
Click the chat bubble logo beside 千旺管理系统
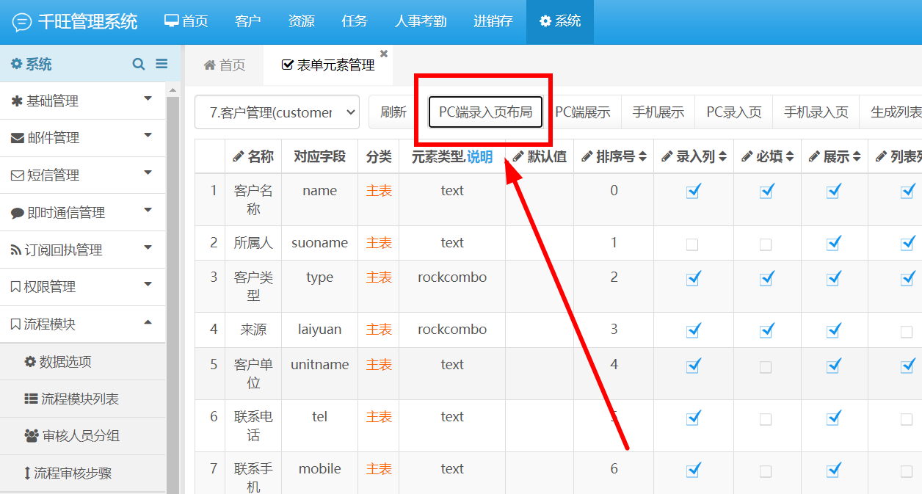(x=22, y=22)
